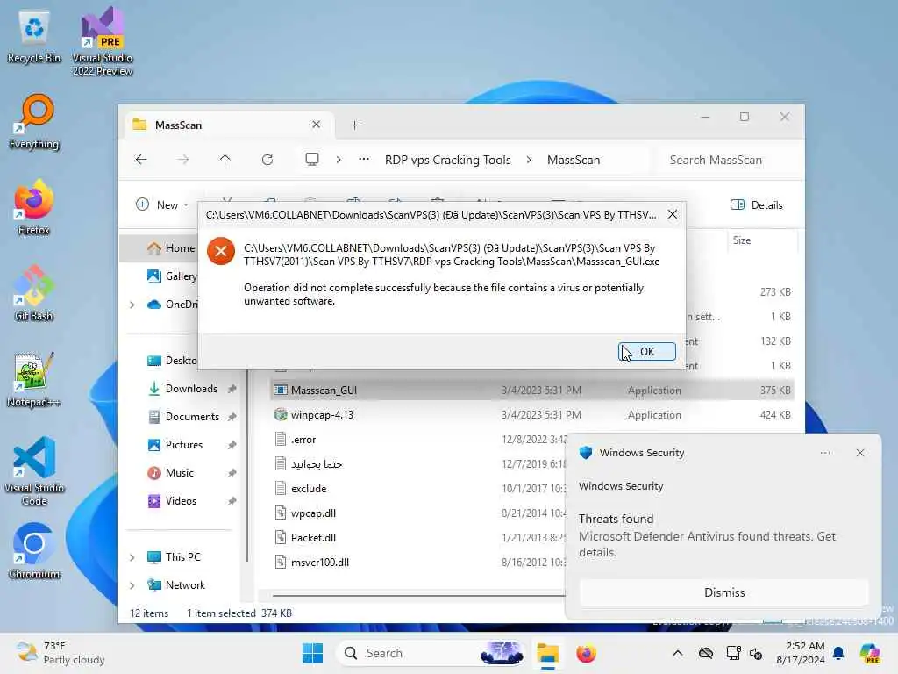Open Copilot preview from taskbar
898x674 pixels.
[869, 653]
